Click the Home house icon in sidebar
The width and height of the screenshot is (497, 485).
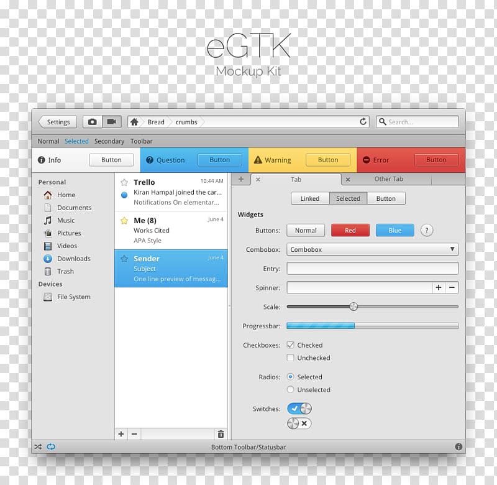[48, 195]
